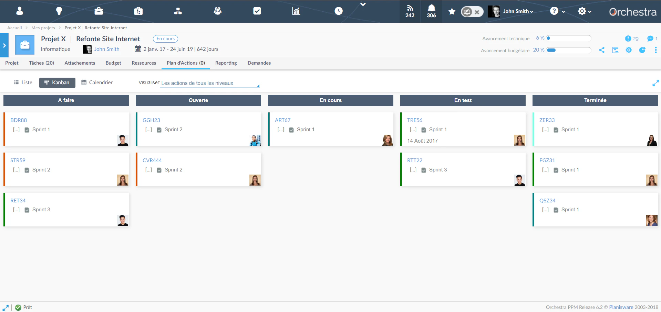Open the portfolio clipboard icon in top bar
The height and width of the screenshot is (312, 661).
coord(138,11)
